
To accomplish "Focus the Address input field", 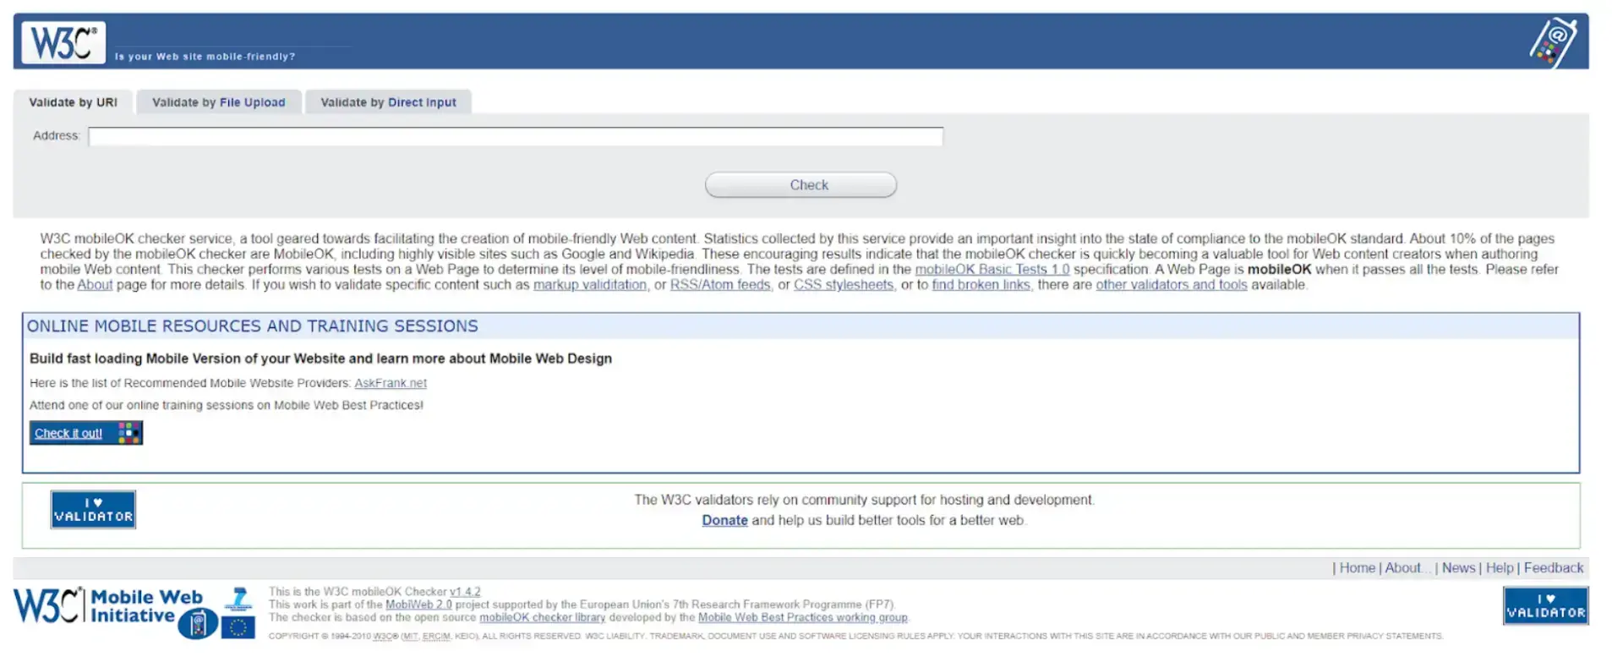I will tap(516, 136).
